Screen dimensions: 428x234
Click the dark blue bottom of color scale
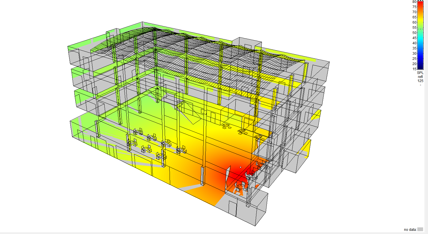420,67
